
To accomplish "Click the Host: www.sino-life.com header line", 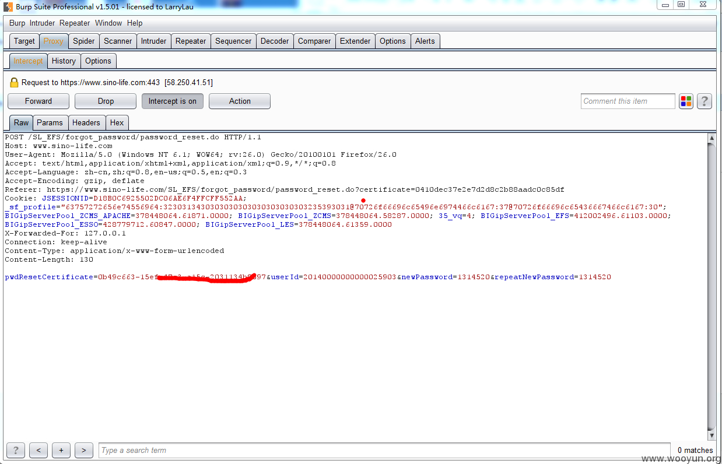I will 58,146.
